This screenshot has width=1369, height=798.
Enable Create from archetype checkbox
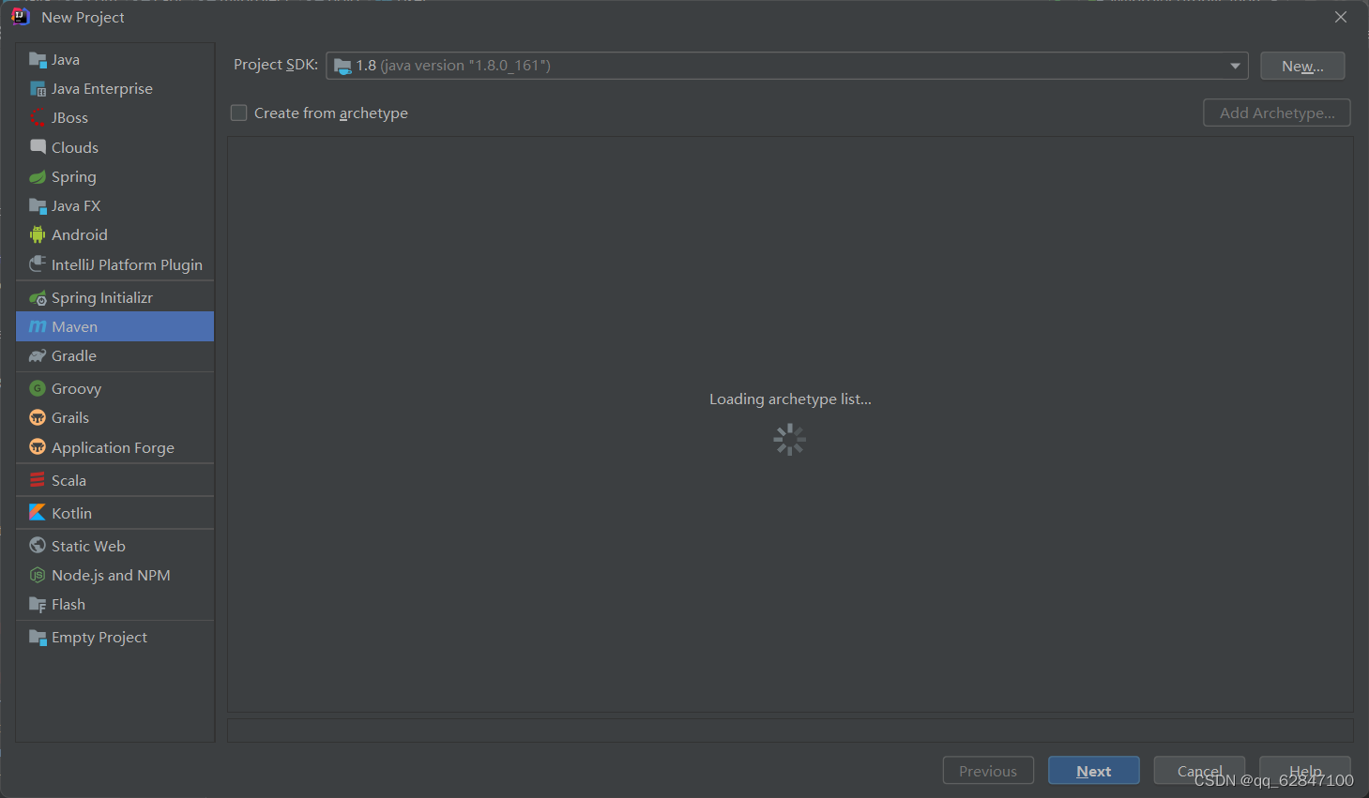point(239,113)
